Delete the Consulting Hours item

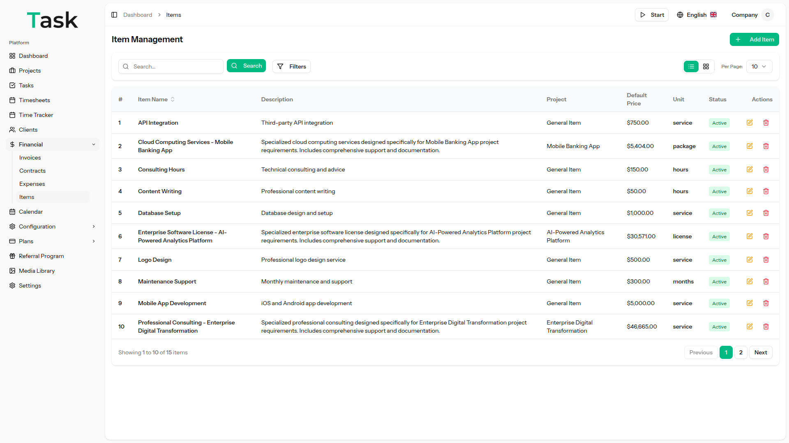[x=766, y=169]
